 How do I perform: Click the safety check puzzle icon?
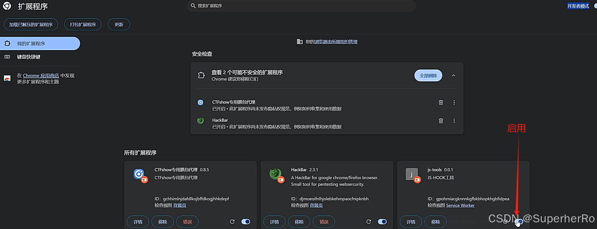click(201, 75)
